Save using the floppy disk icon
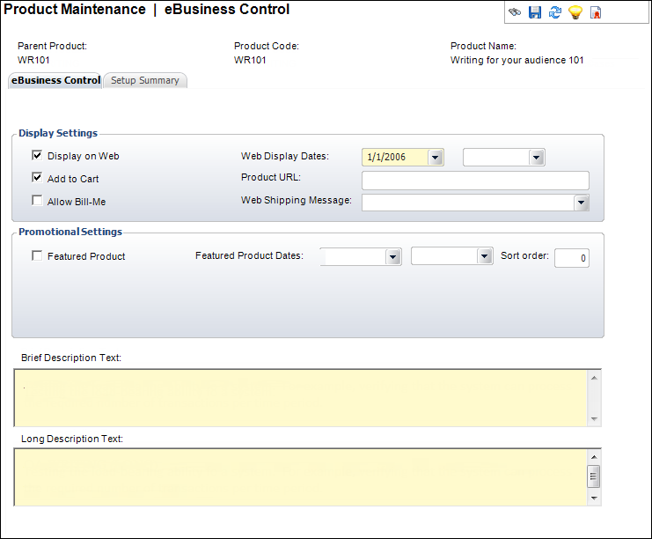The height and width of the screenshot is (539, 652). coord(534,13)
